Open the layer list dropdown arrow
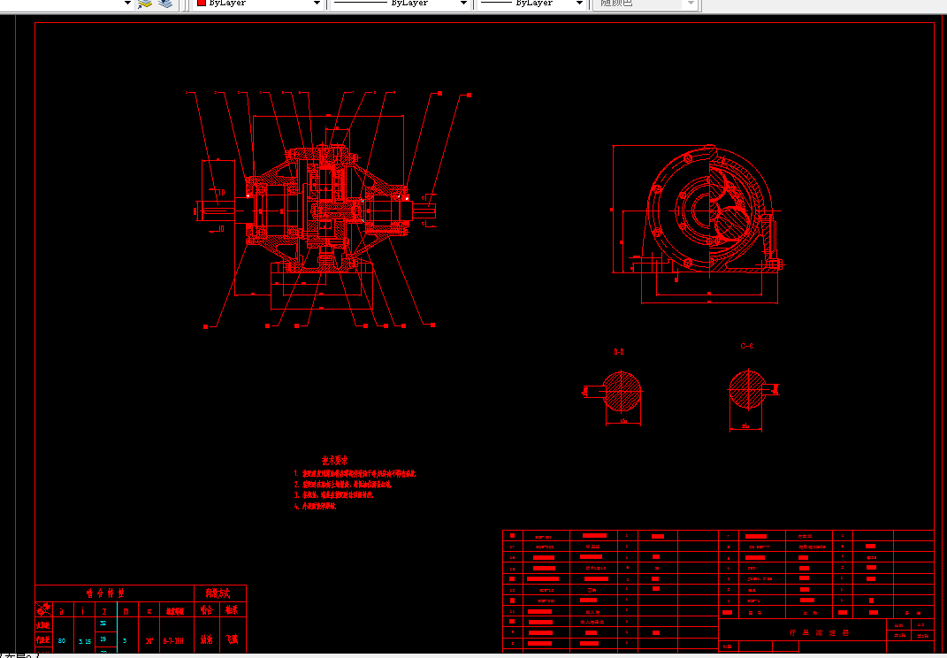The image size is (947, 658). (x=127, y=3)
